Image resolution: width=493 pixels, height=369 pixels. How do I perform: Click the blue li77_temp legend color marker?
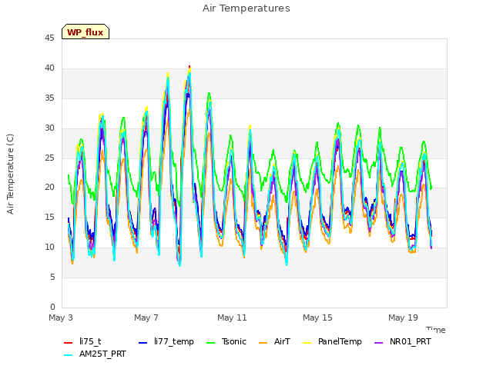click(x=143, y=343)
